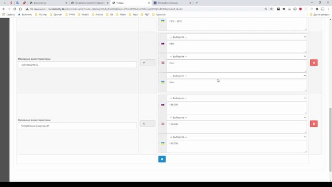Open the Bookmarks star shortcut
332x187 pixels.
pos(25,15)
